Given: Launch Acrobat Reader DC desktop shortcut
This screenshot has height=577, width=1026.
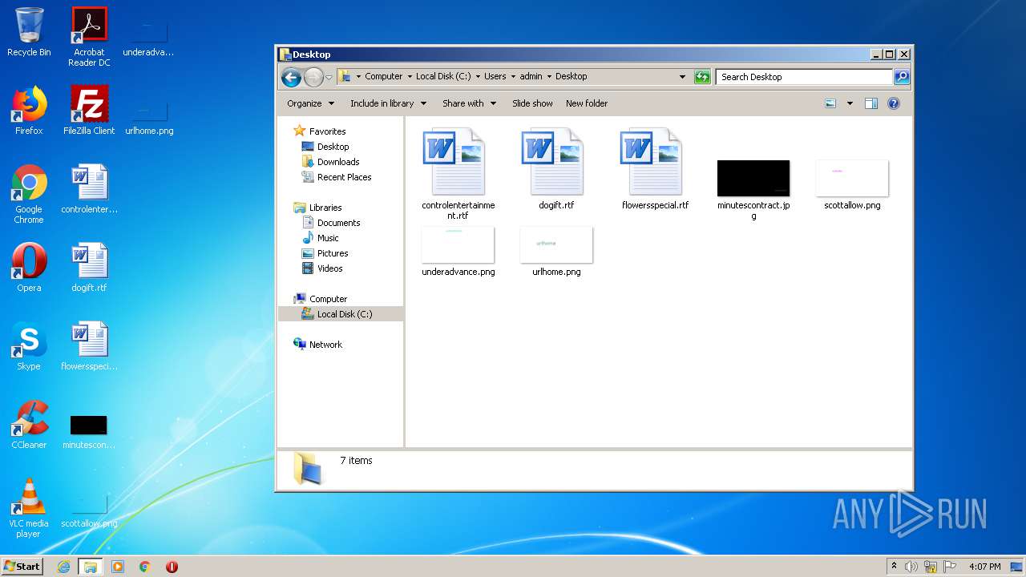Looking at the screenshot, I should (x=89, y=37).
